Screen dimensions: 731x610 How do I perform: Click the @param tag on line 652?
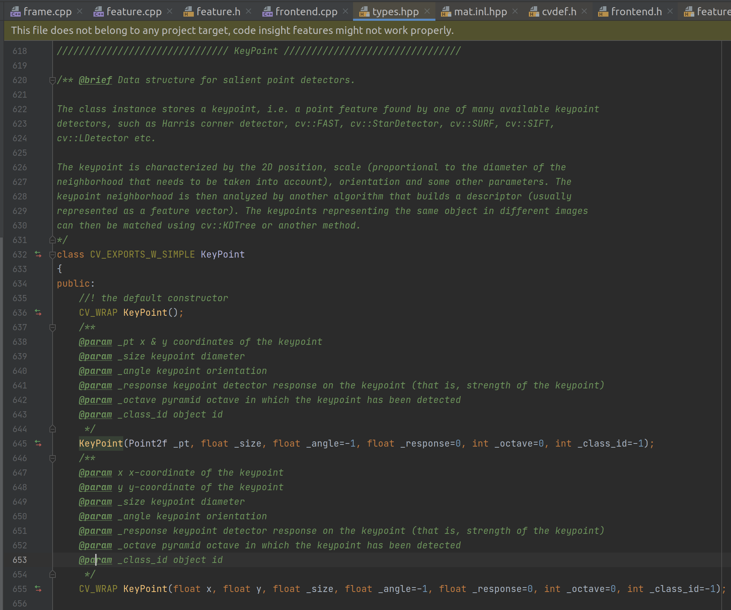[x=96, y=546]
